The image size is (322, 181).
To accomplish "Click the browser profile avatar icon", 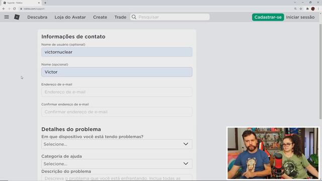I will coord(313,9).
